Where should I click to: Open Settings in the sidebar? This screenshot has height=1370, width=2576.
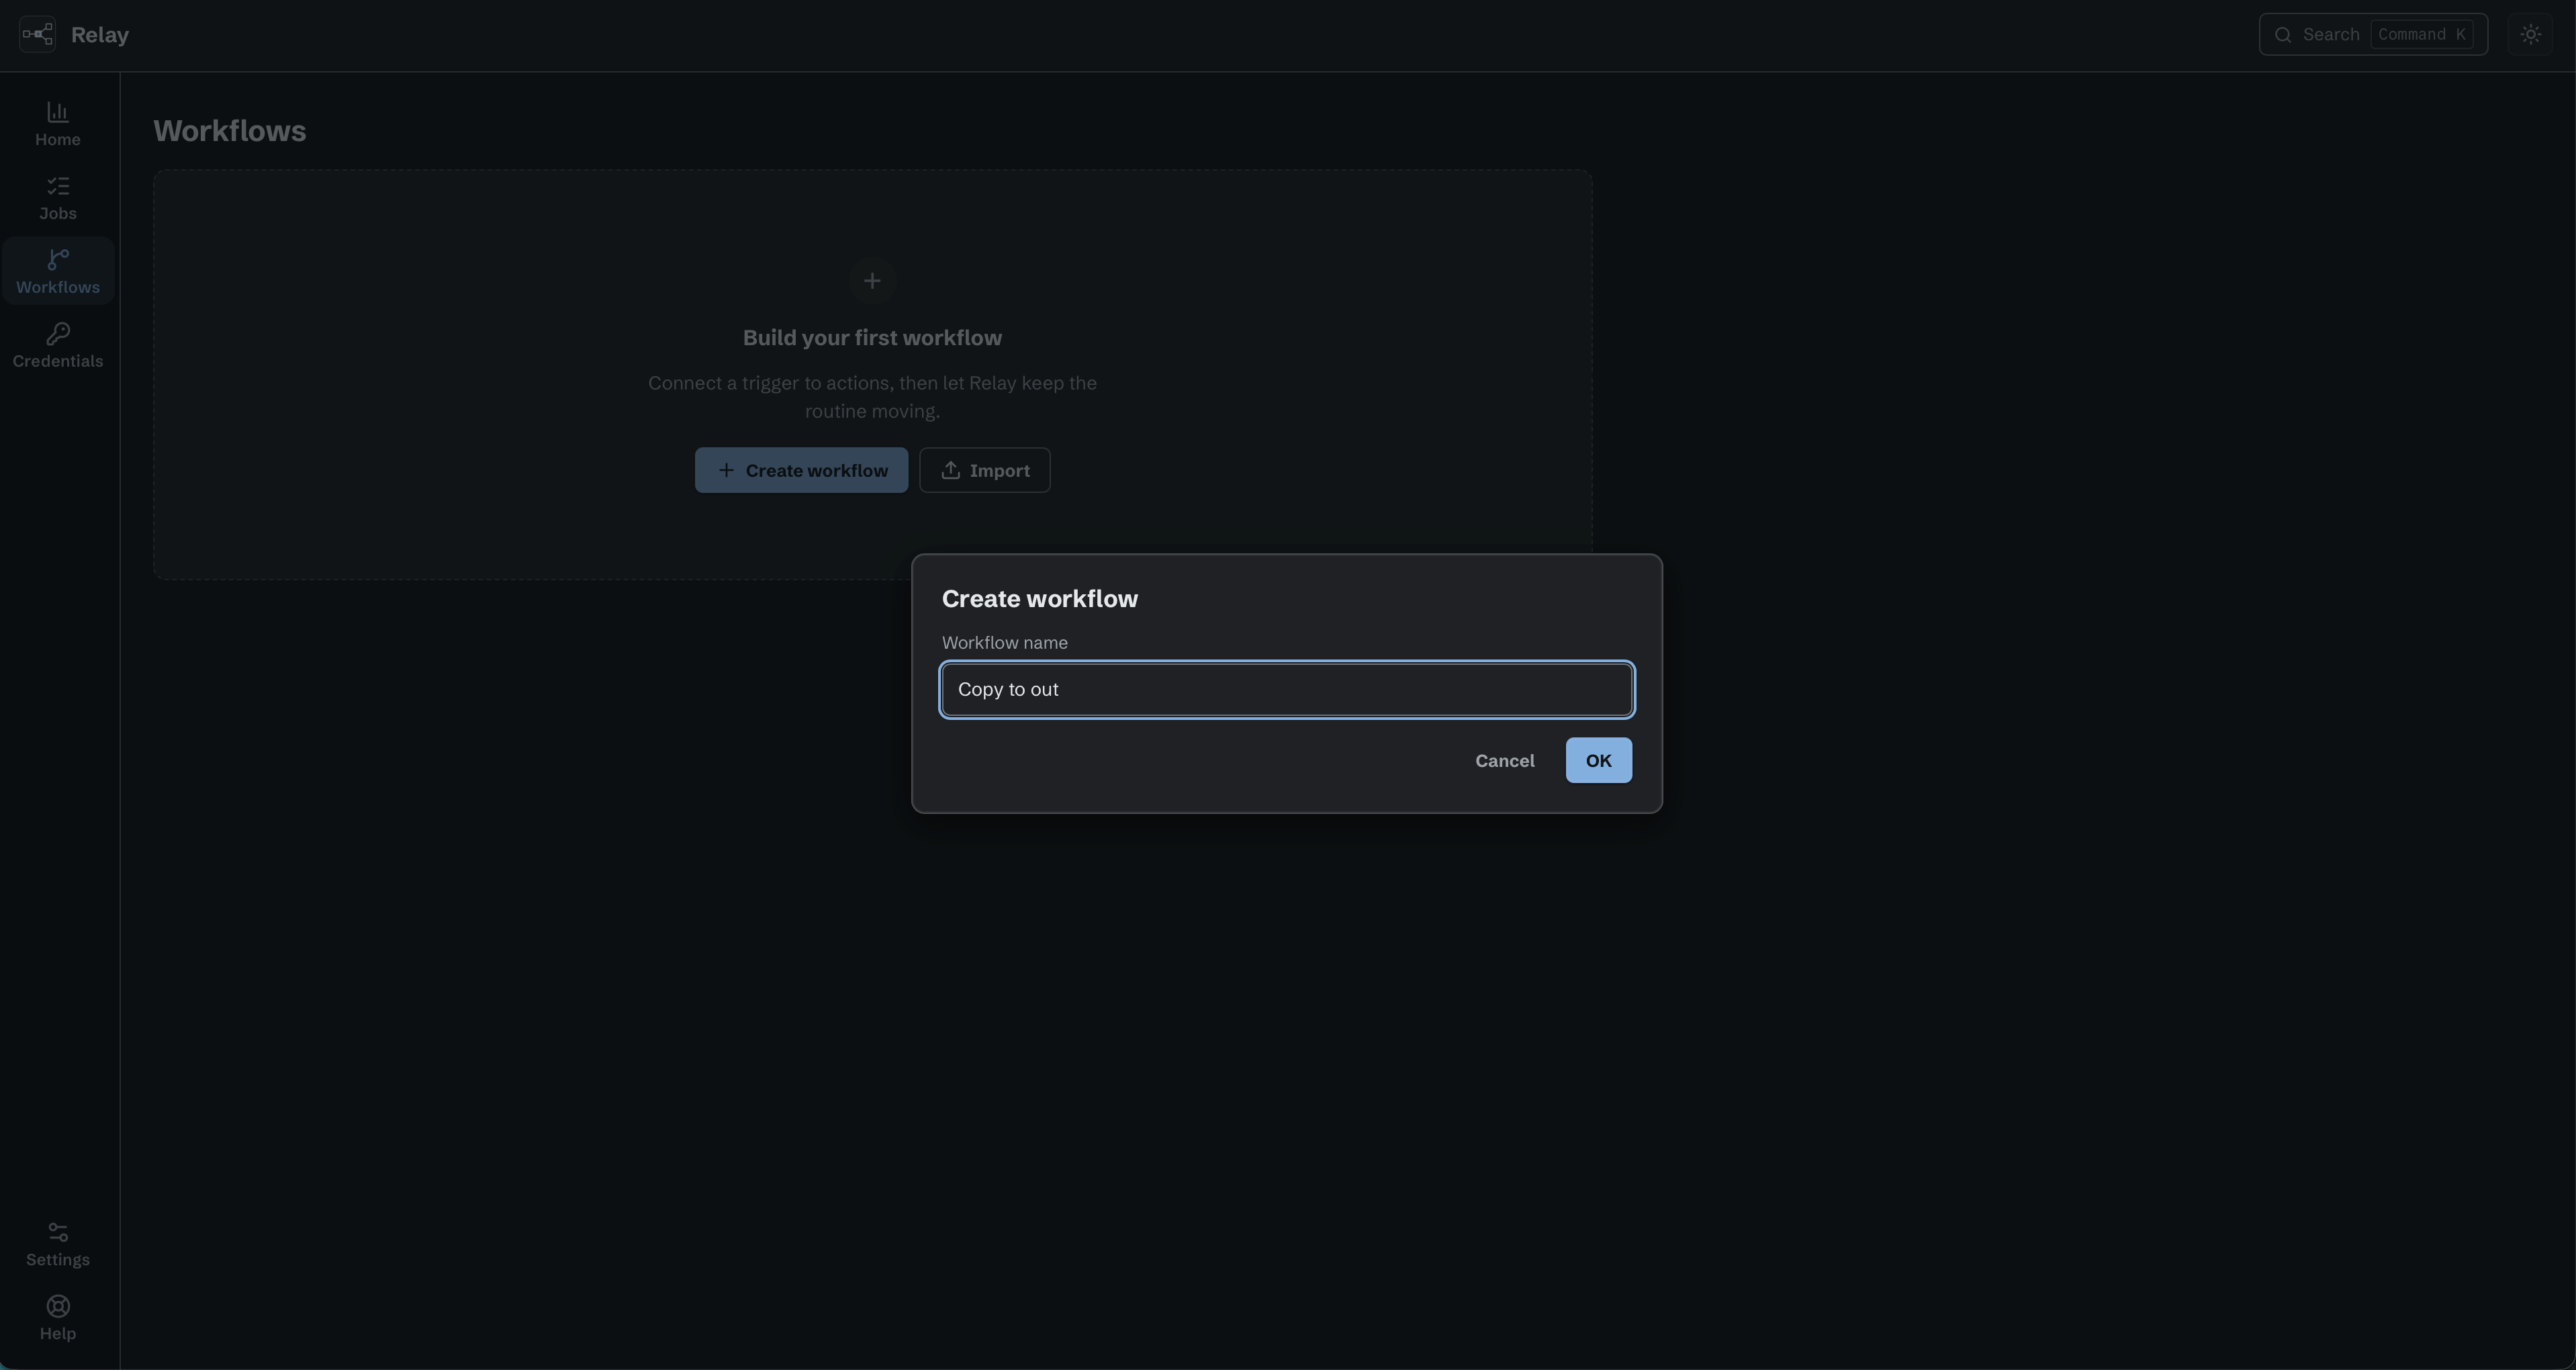[58, 1244]
